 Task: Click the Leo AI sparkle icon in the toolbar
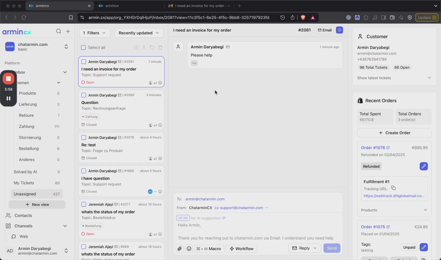(x=401, y=17)
